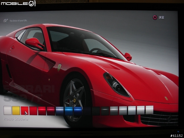Choose the silver swatch after medium grey
The image size is (184, 138).
click(123, 110)
